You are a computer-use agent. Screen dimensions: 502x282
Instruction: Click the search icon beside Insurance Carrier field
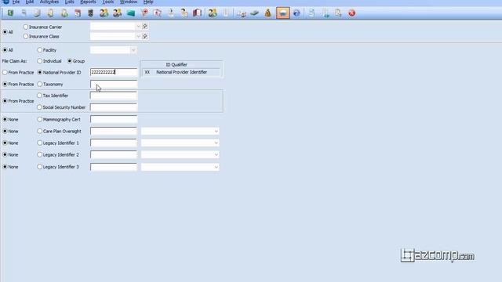(x=145, y=27)
